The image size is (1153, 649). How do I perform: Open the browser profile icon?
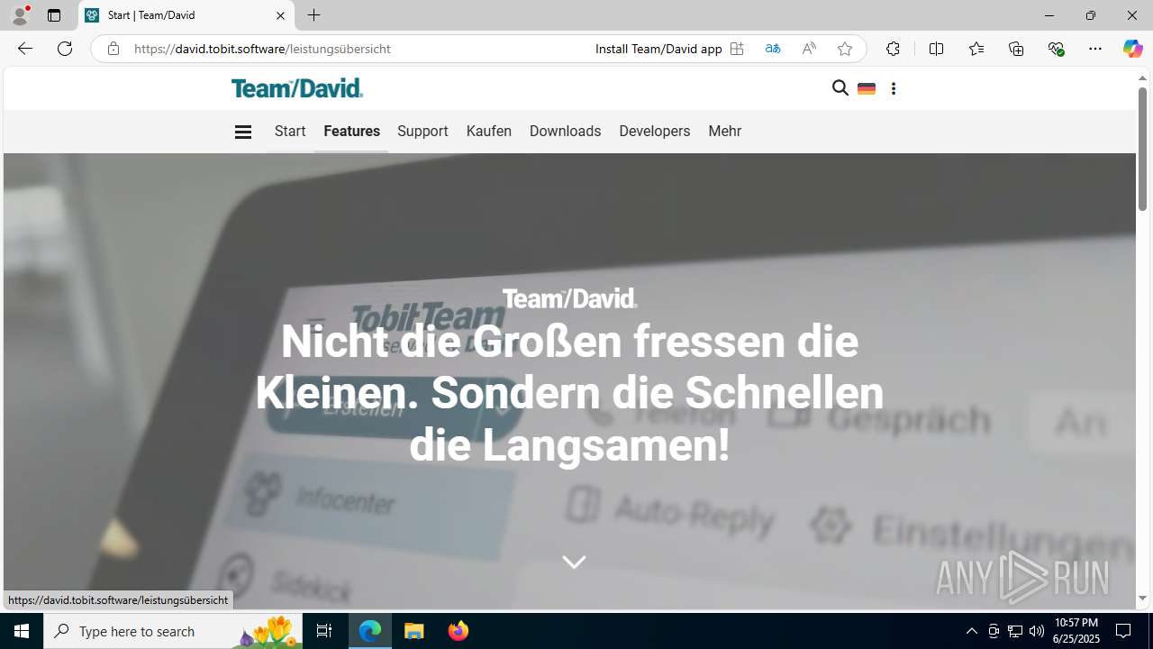(x=20, y=15)
